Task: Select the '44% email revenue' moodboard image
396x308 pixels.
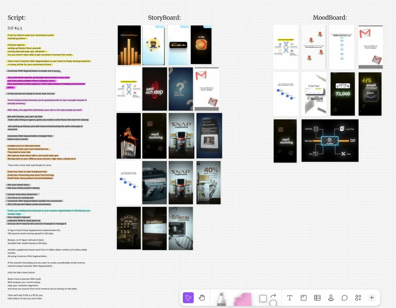Action: [370, 94]
